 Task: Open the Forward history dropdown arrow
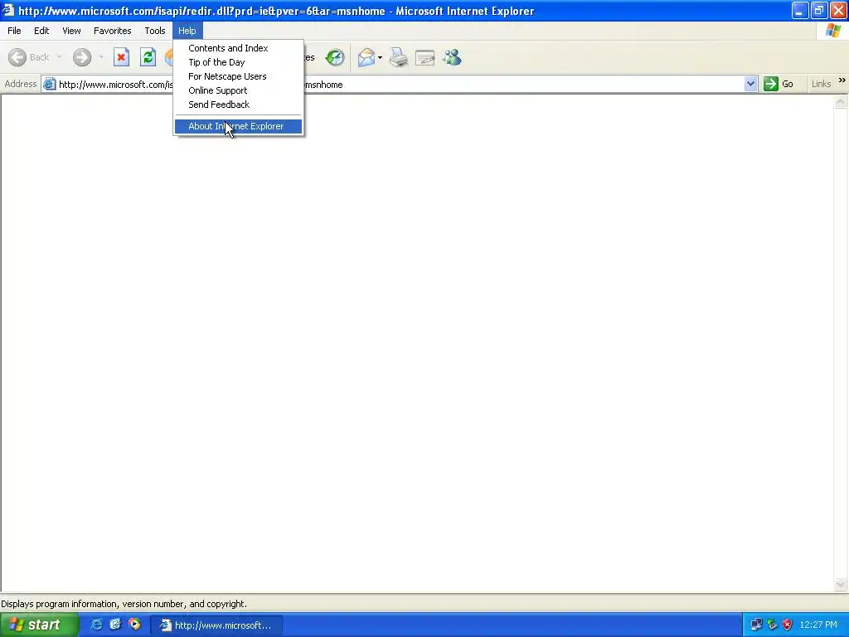click(x=101, y=57)
